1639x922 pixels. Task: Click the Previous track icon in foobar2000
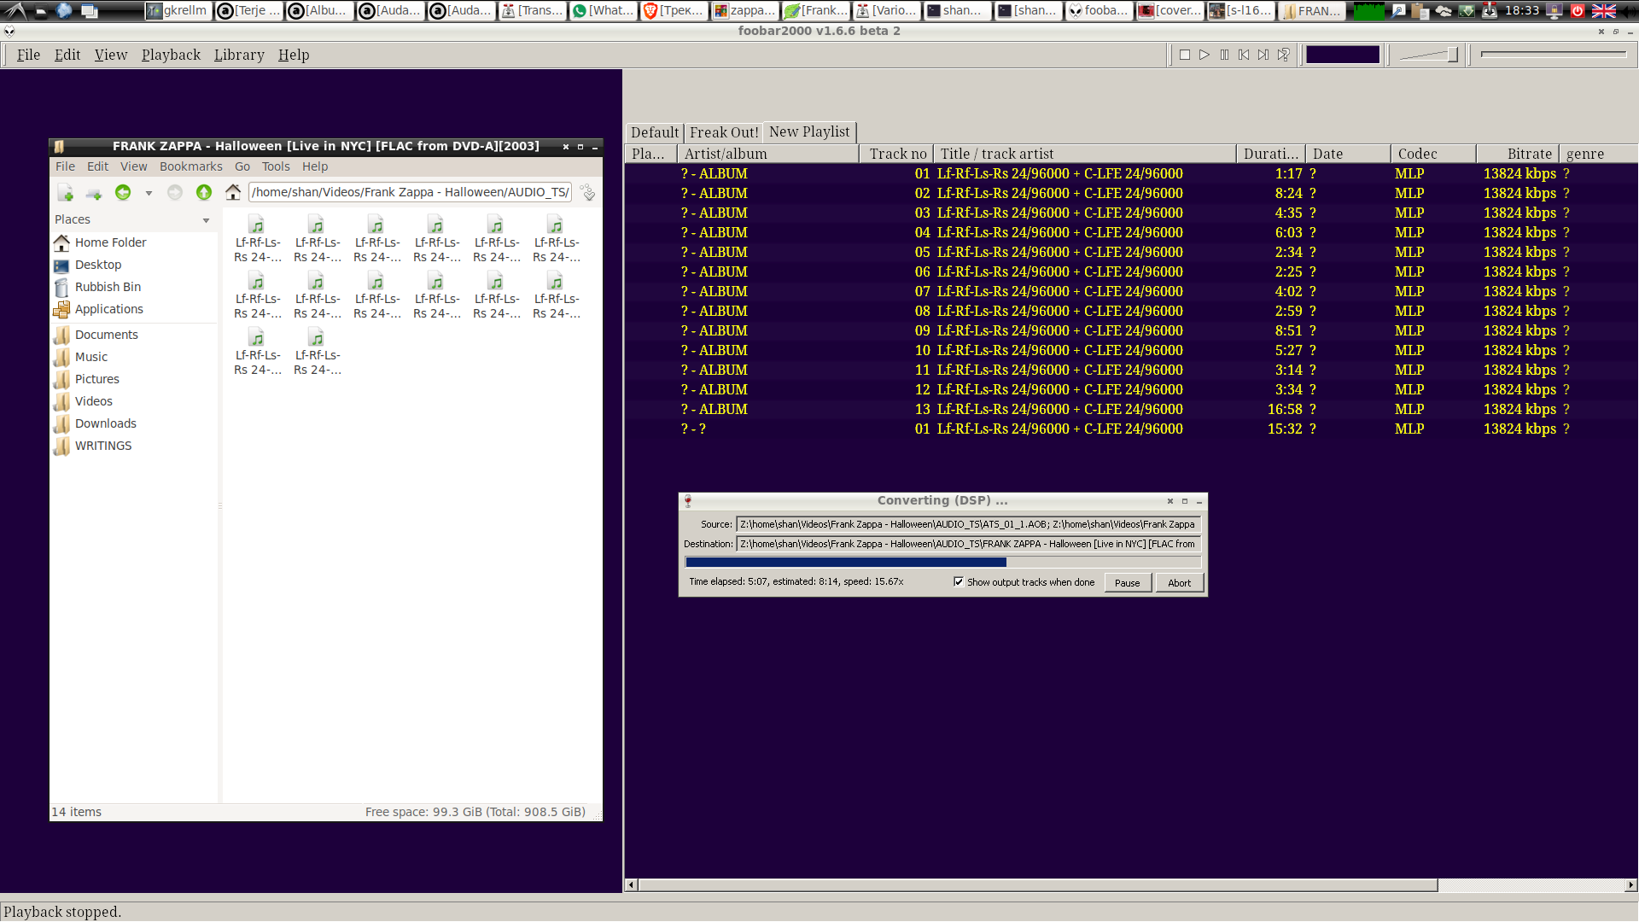(x=1244, y=55)
